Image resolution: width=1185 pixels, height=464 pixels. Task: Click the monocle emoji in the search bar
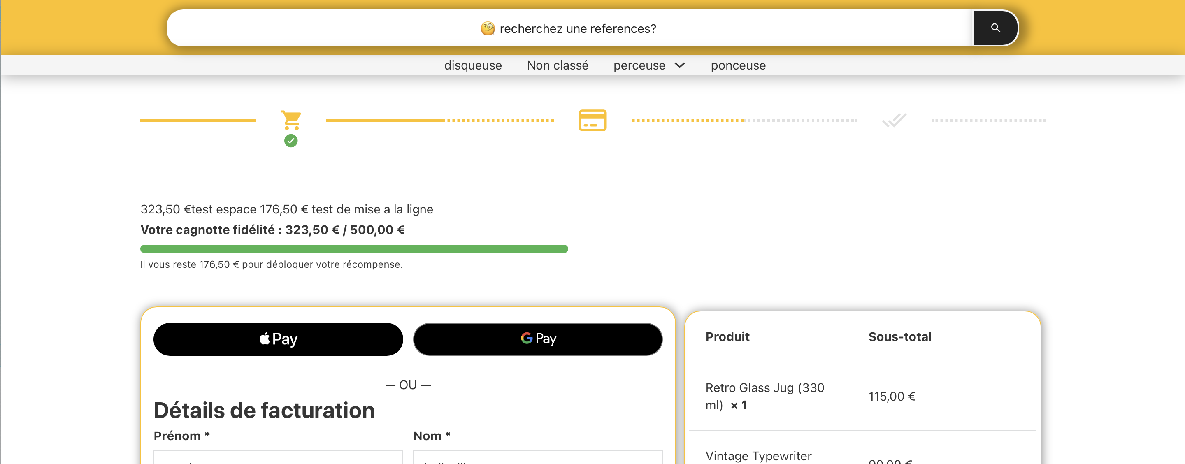[487, 28]
